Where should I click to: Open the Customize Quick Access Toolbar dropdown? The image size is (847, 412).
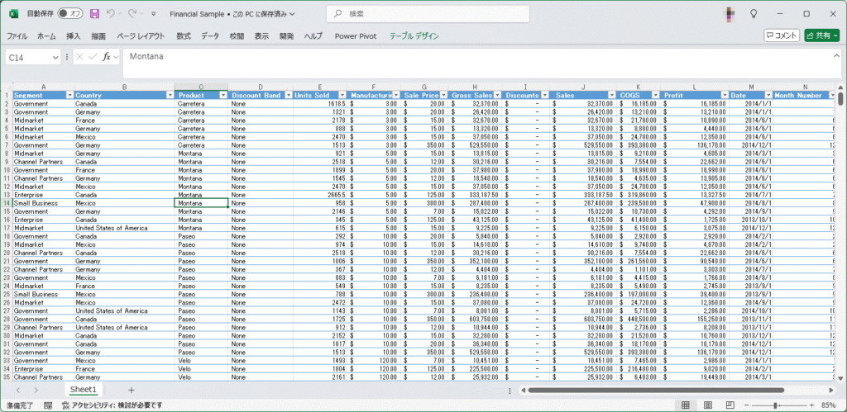point(154,14)
